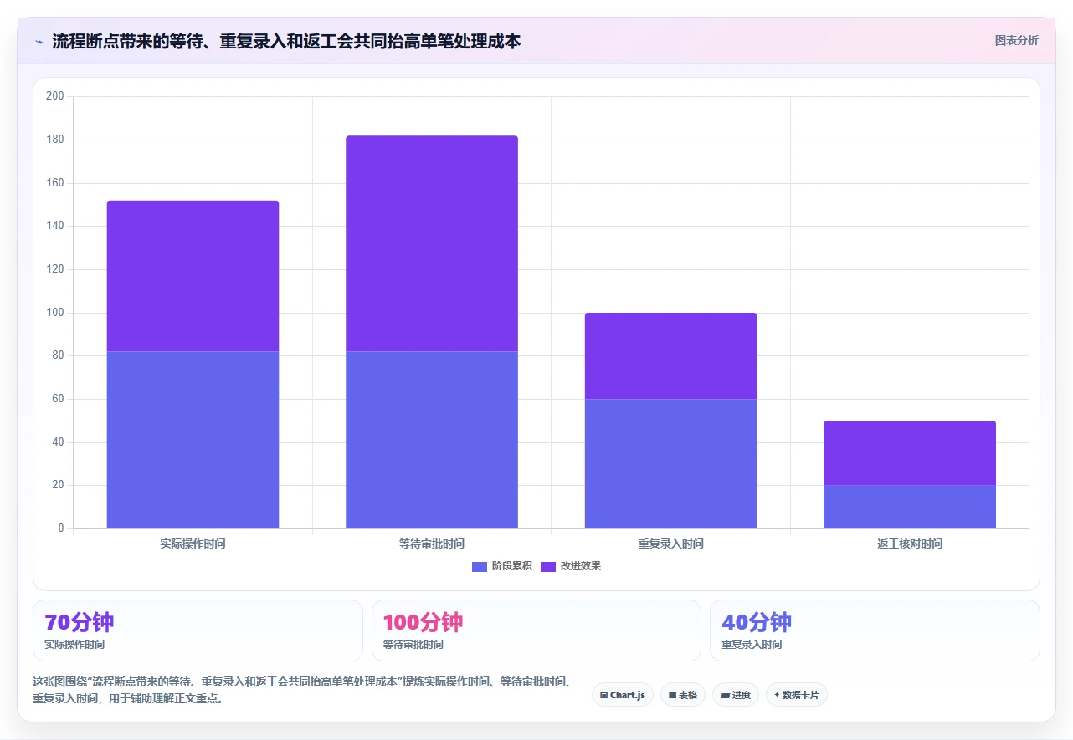Select the 40分钟 data card
Image resolution: width=1073 pixels, height=740 pixels.
[x=875, y=630]
